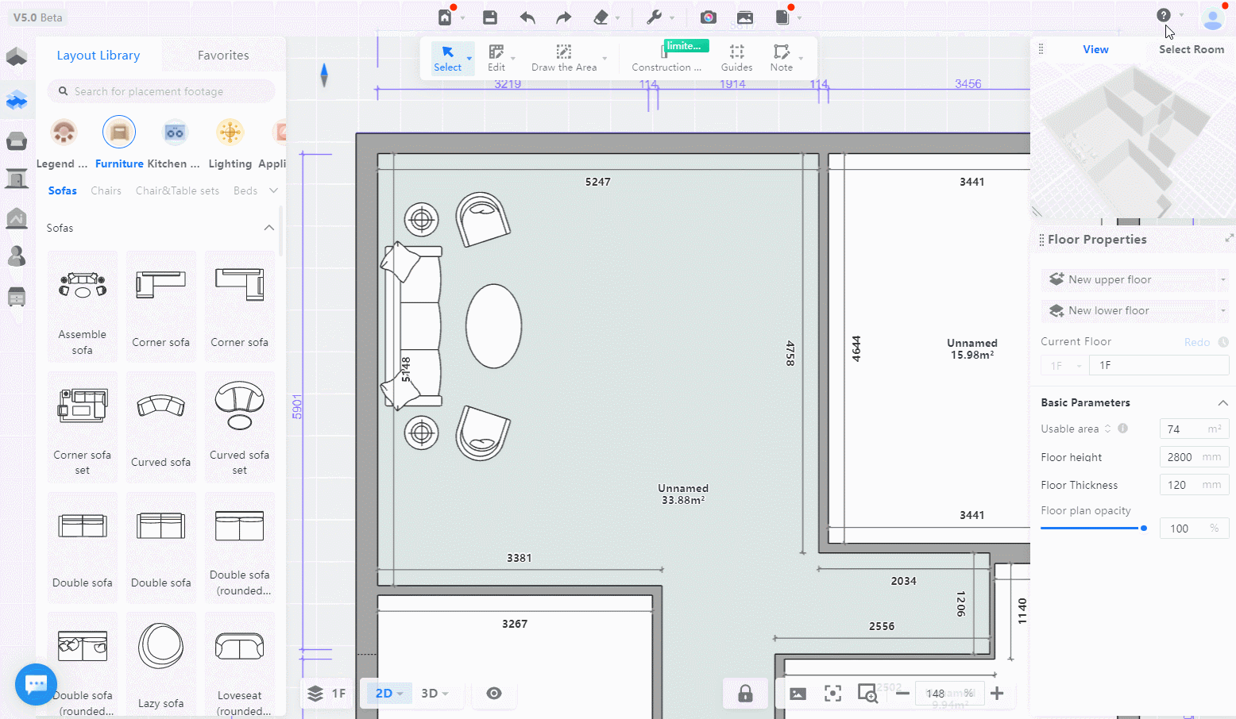This screenshot has height=719, width=1236.
Task: Adjust the Floor plan opacity slider
Action: 1144,528
